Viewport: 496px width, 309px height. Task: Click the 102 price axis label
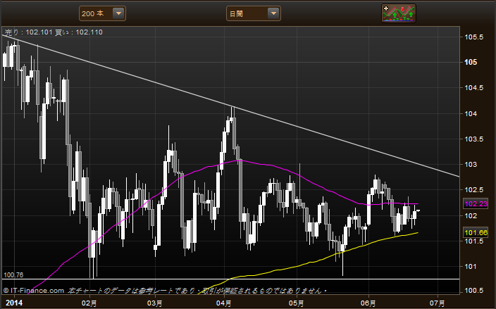click(471, 216)
